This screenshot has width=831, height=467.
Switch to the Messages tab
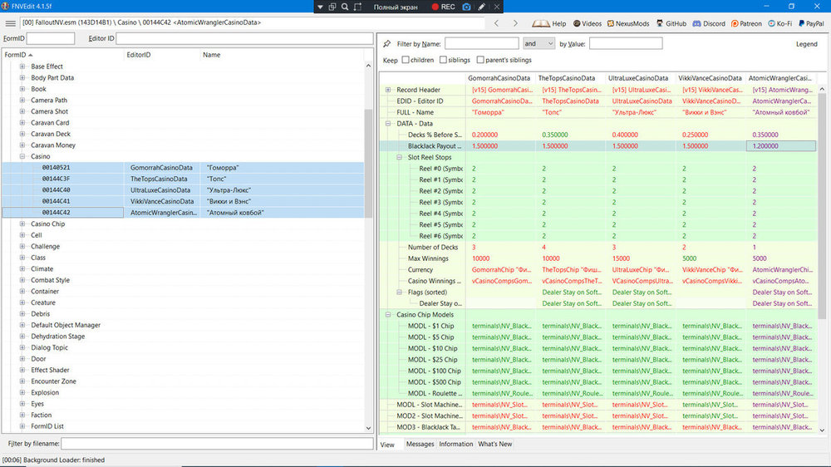coord(420,445)
